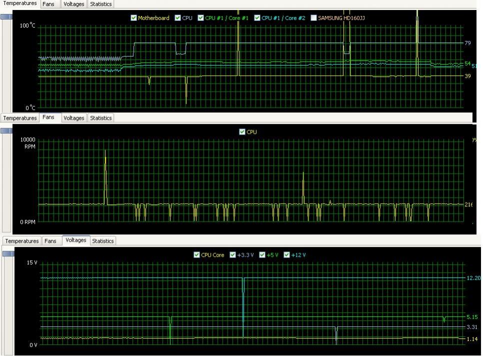Switch to Fans tab above the temperature graph
Screen dimensions: 483x356
click(49, 4)
